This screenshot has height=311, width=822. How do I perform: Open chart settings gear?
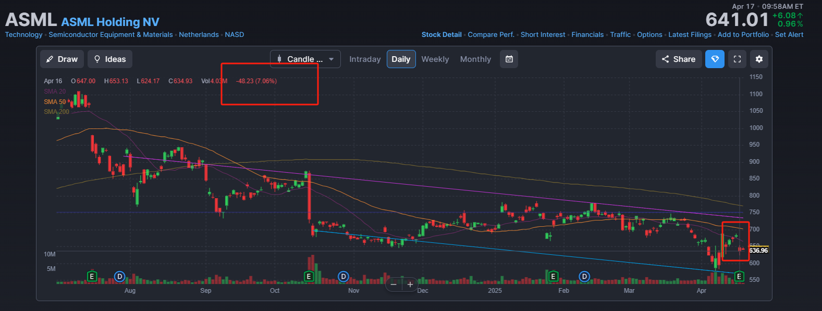pos(759,59)
